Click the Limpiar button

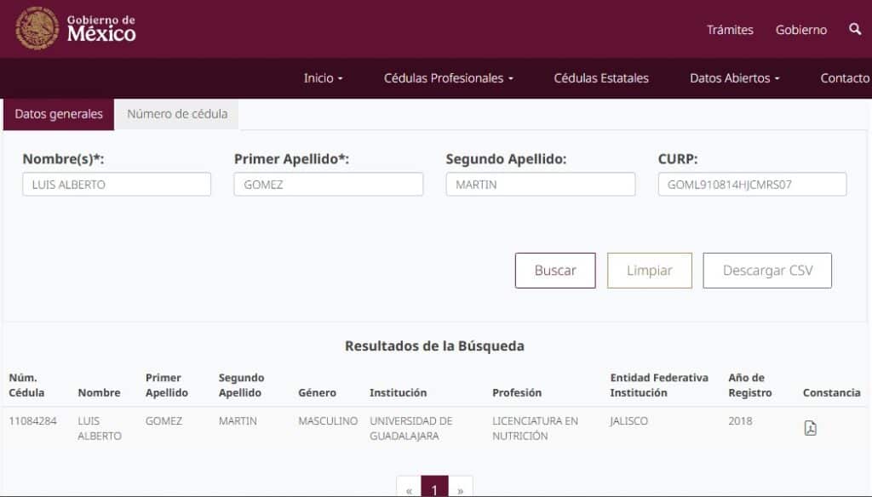coord(649,271)
